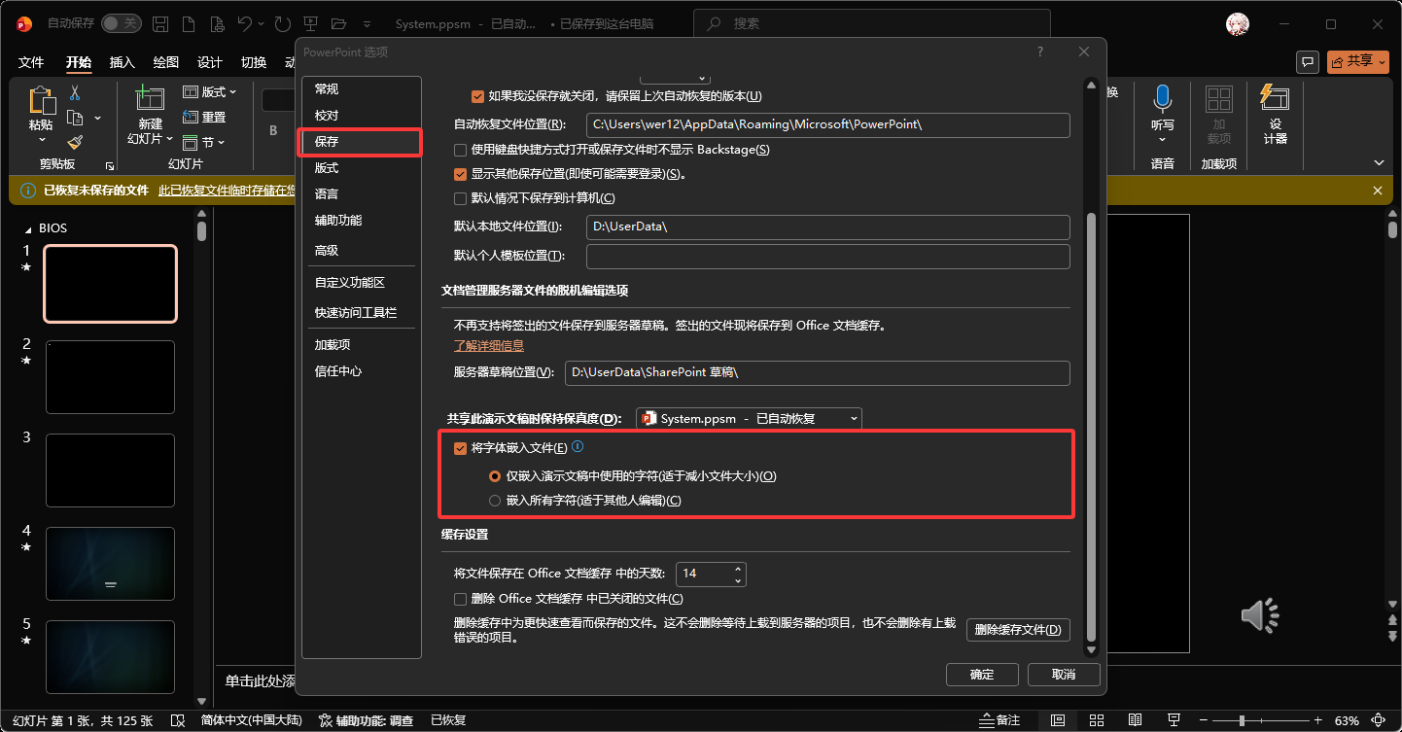
Task: Open the System.ppsm presentation dropdown
Action: [x=749, y=418]
